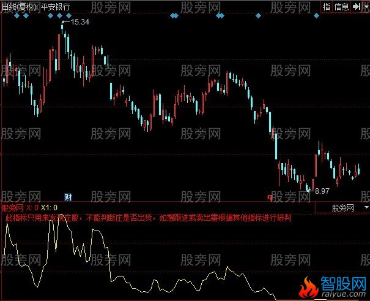Click the 15.34 high price label
Image resolution: width=370 pixels, height=301 pixels.
pyautogui.click(x=80, y=22)
